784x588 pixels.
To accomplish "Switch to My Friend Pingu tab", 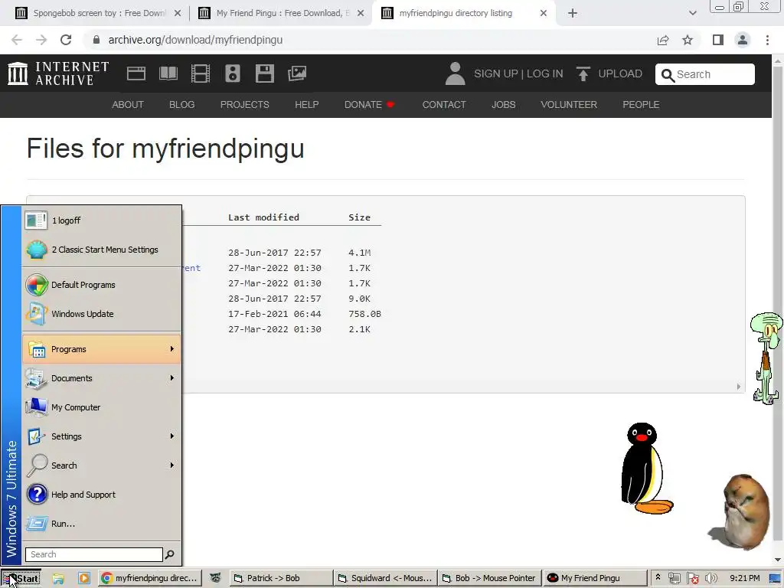I will pyautogui.click(x=282, y=13).
